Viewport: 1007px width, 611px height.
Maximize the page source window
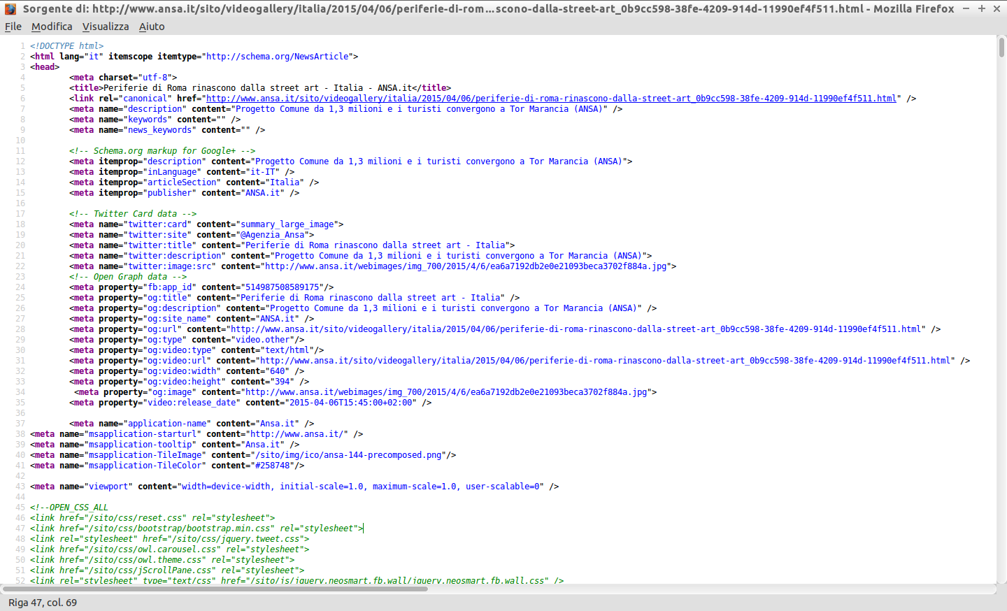(982, 8)
